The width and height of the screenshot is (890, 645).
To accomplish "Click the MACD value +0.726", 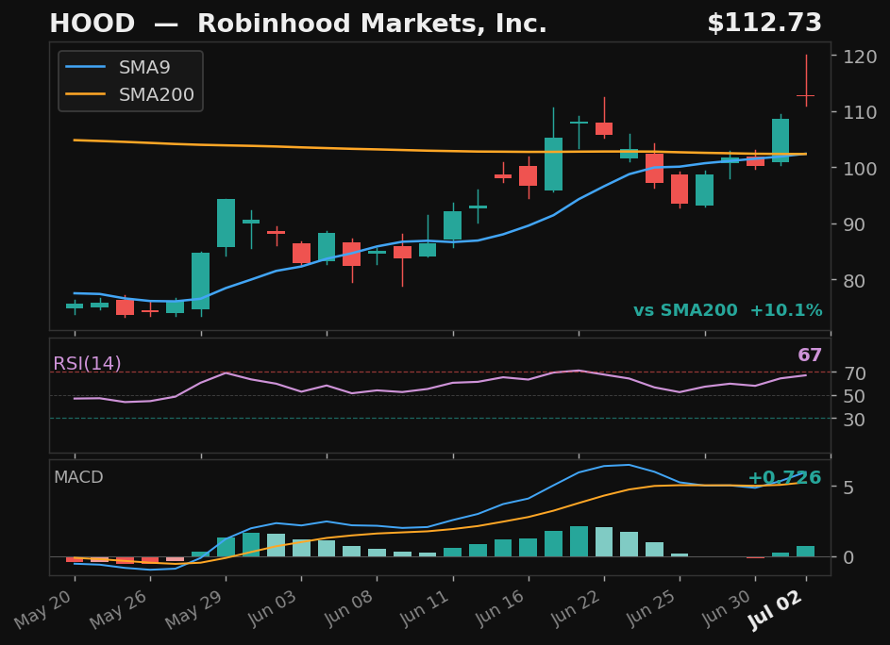I will pos(784,478).
